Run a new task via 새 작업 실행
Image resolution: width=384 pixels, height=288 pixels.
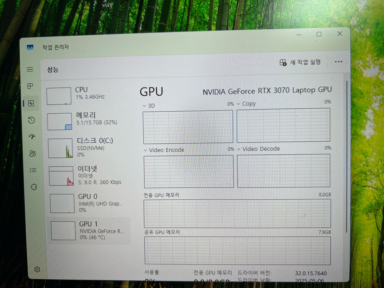tap(302, 62)
